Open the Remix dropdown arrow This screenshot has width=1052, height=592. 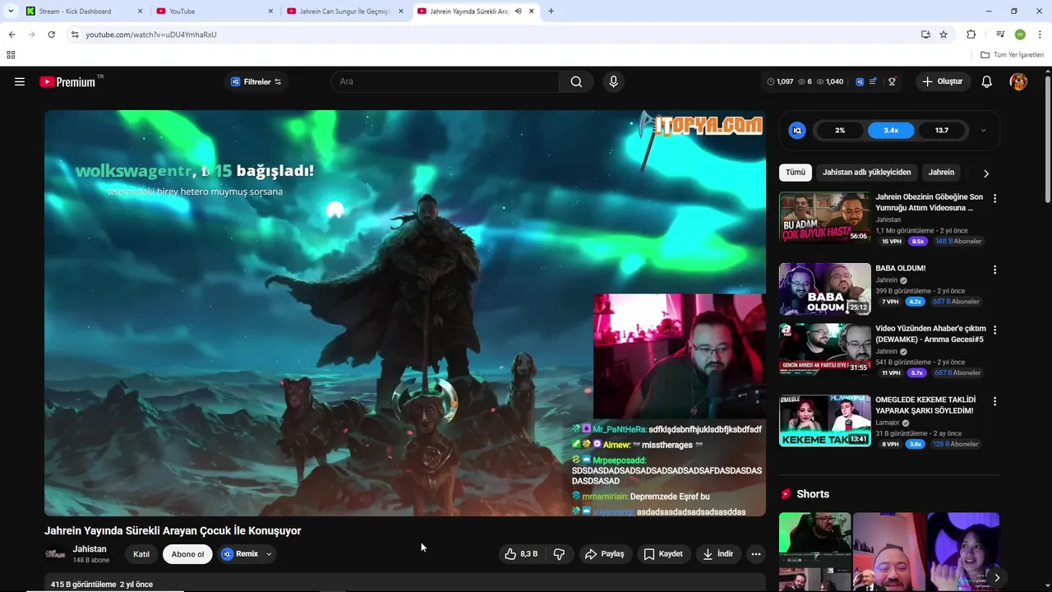pyautogui.click(x=268, y=554)
